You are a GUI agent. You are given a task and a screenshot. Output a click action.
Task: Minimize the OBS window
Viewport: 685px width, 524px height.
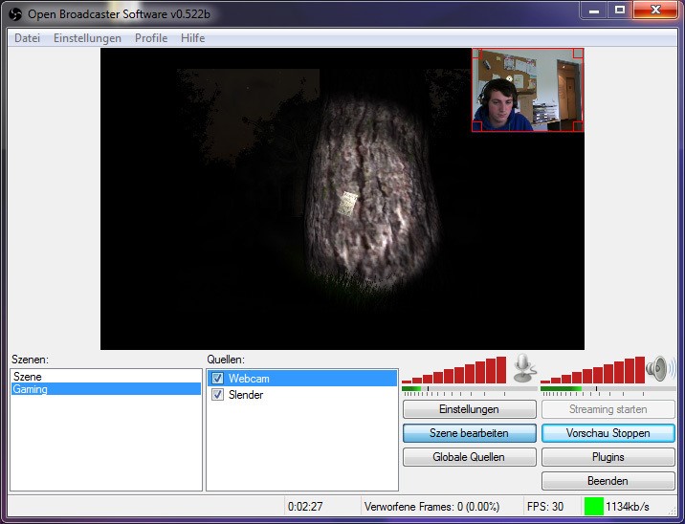[594, 11]
